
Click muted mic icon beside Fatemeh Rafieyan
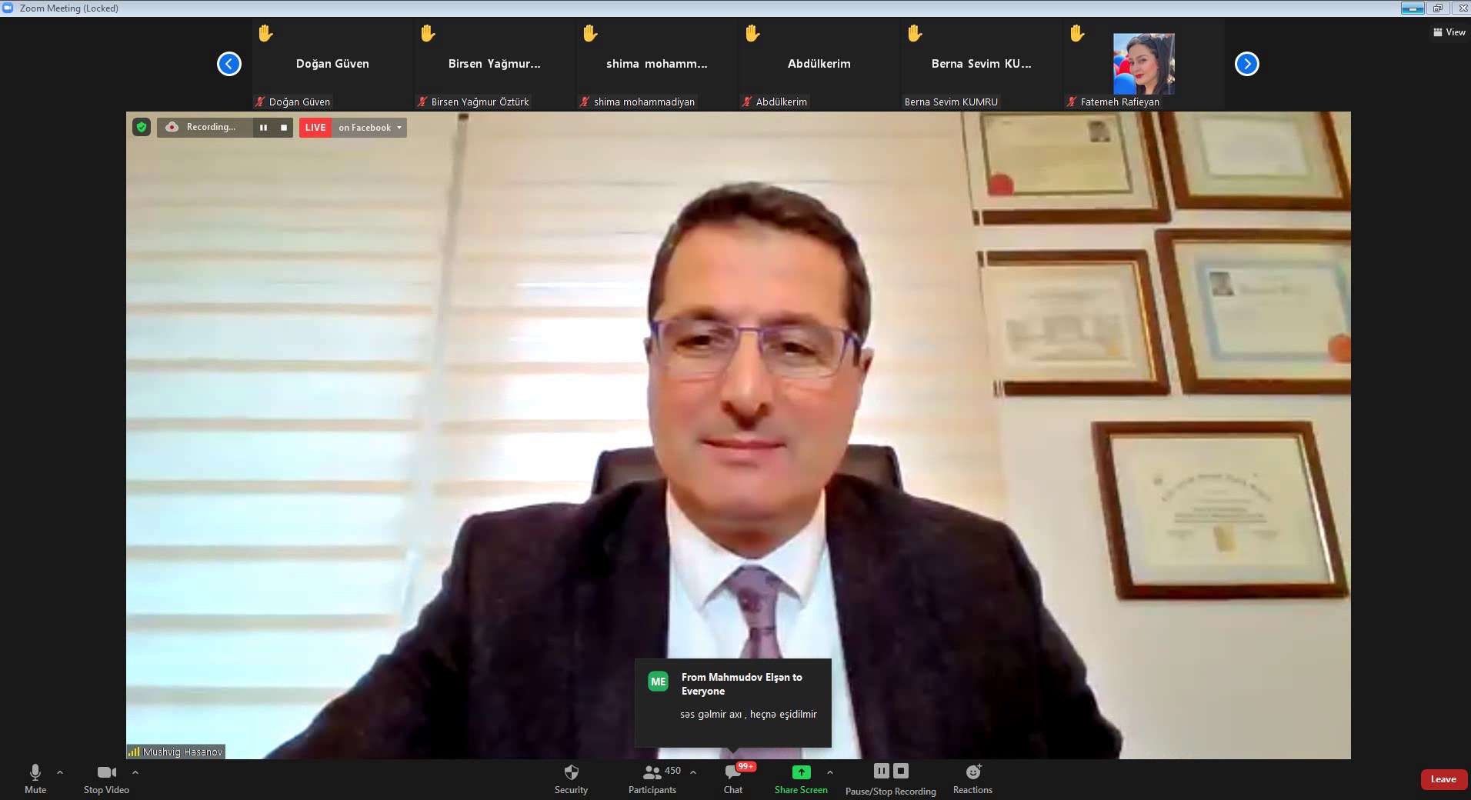click(x=1072, y=102)
